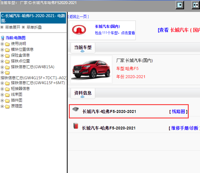Screen dimensions: 200x173
Task: Expand the 搭铁点位置 tree node
Action: 2,61
